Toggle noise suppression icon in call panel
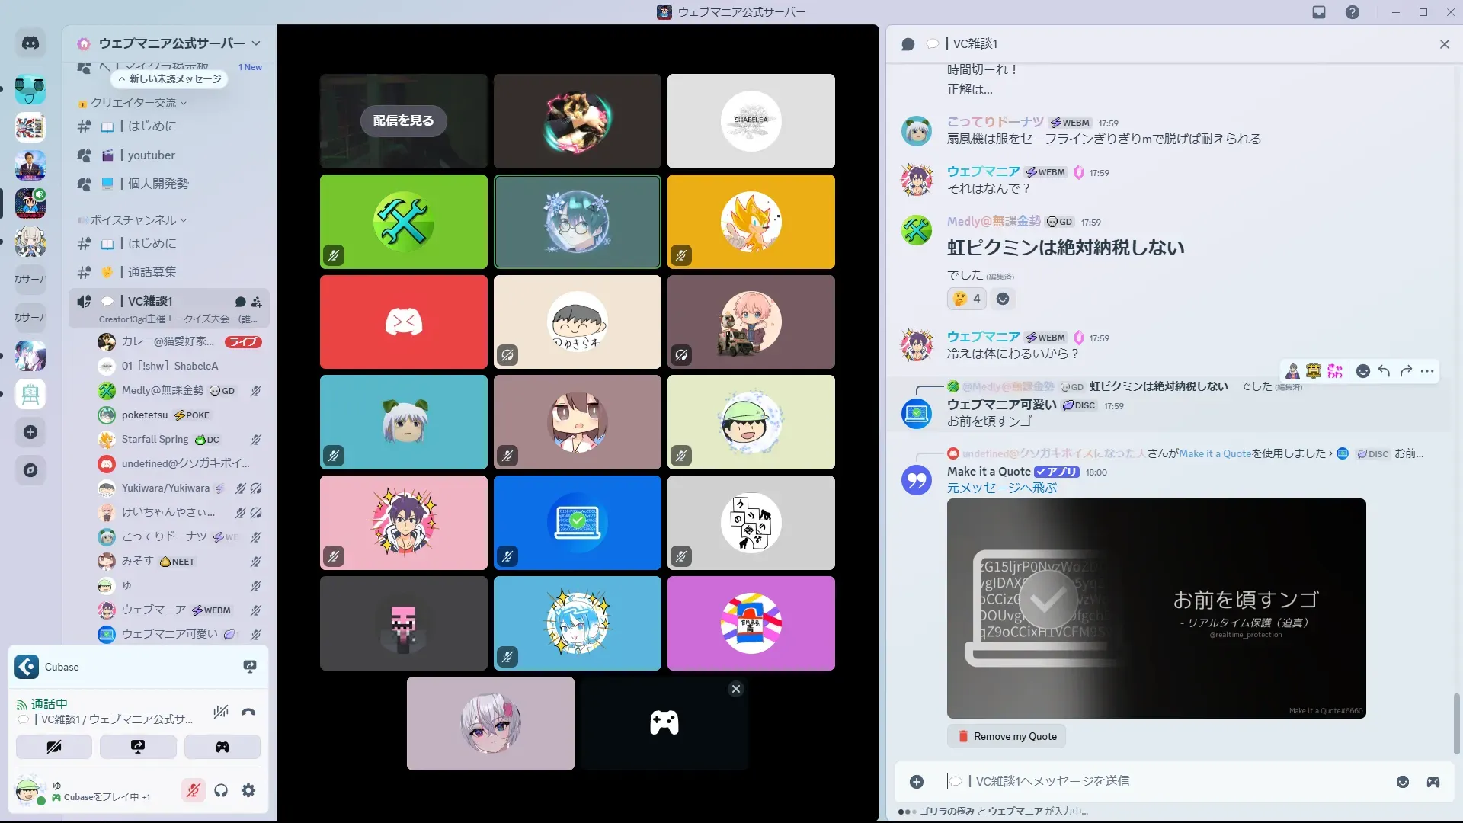Viewport: 1463px width, 823px height. [x=221, y=713]
